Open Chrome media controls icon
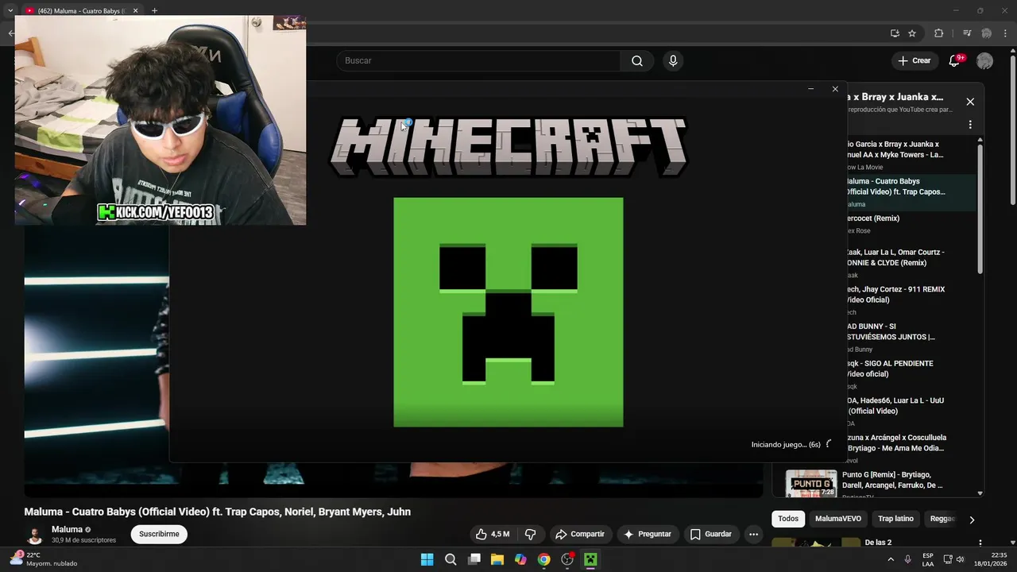The image size is (1017, 572). [x=967, y=33]
